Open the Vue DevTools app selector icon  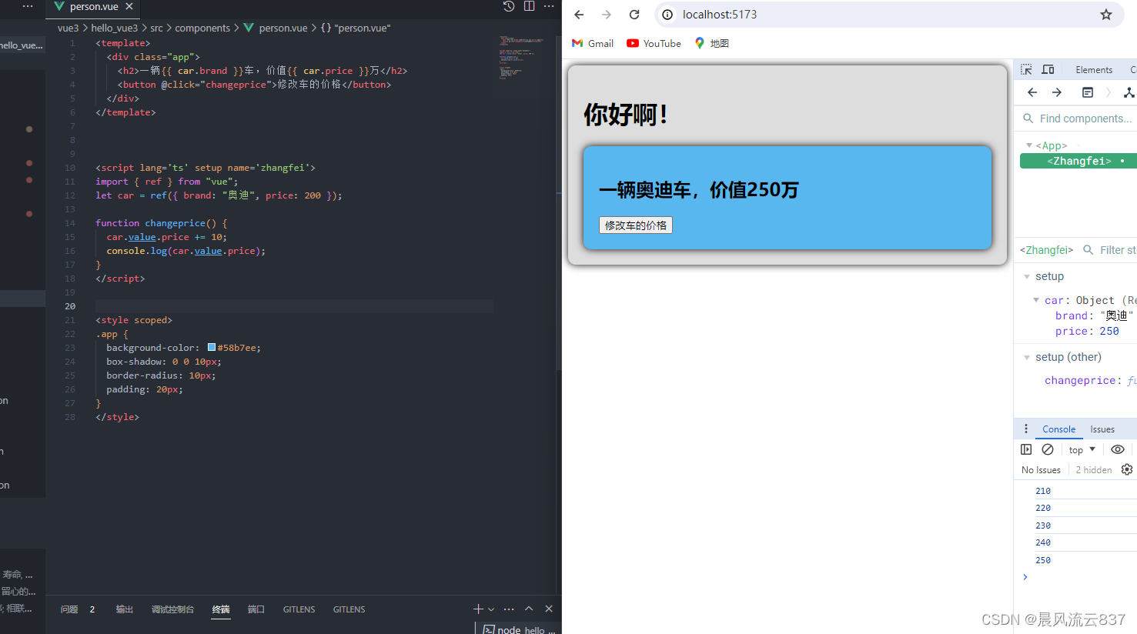(x=1088, y=92)
